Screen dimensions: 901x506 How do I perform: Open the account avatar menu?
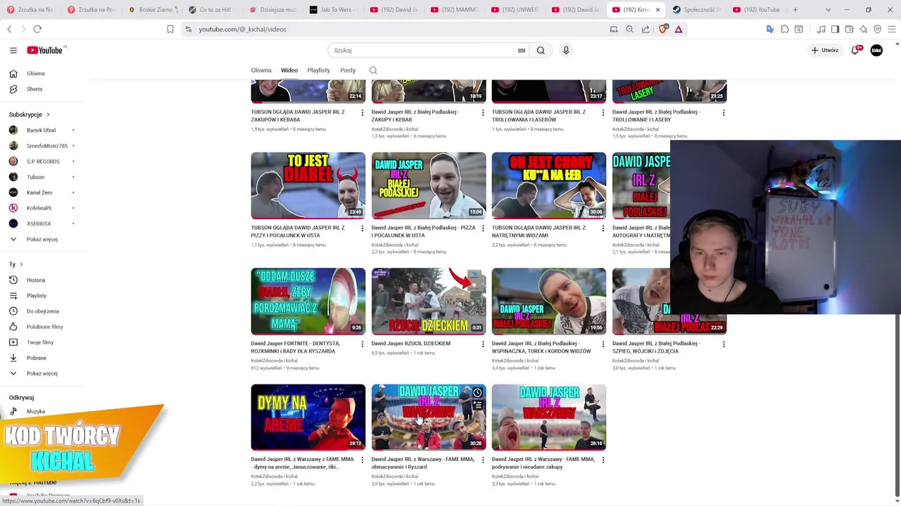[x=876, y=50]
